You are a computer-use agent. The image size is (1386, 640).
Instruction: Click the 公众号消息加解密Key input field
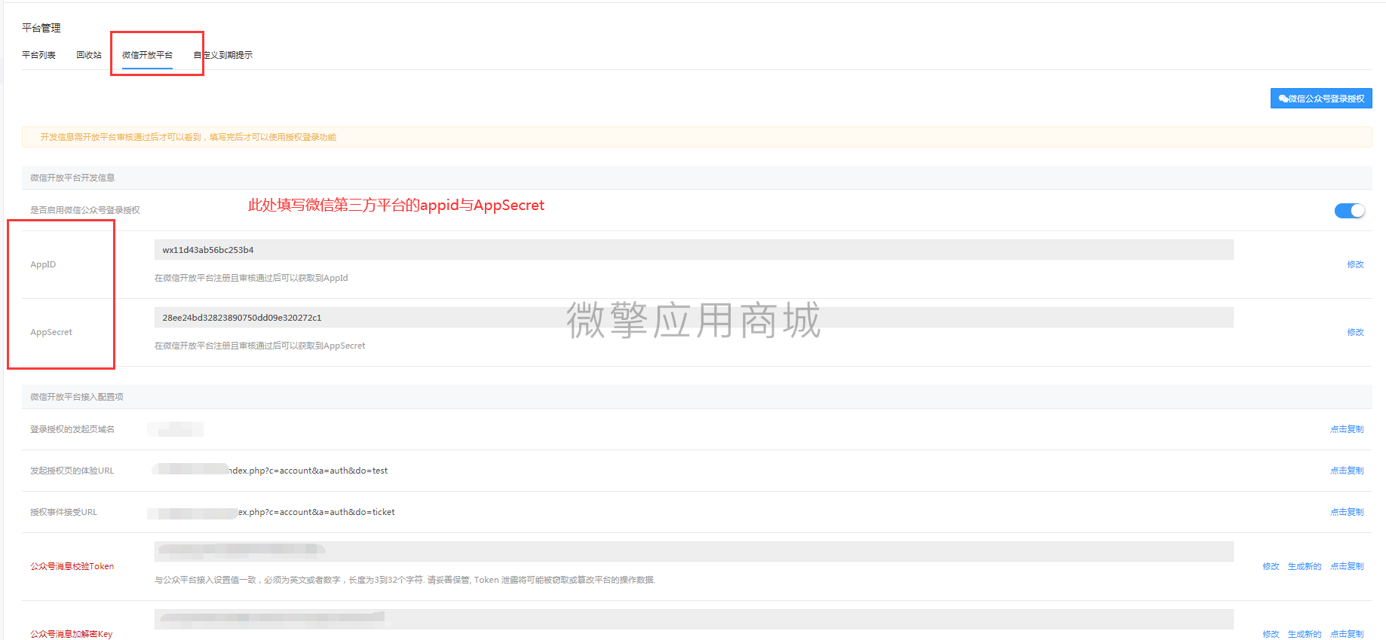pos(694,619)
